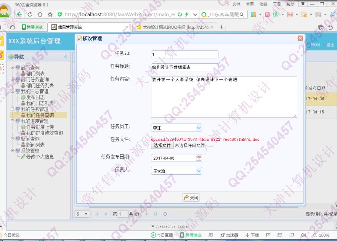337x241 pixels.
Task: Click the 任务id input field
Action: (x=185, y=54)
